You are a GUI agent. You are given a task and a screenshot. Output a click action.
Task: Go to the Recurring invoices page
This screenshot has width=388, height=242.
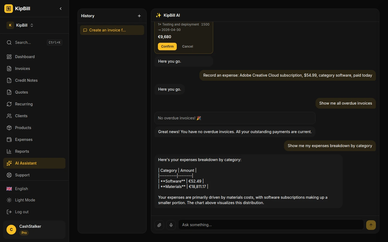(24, 104)
